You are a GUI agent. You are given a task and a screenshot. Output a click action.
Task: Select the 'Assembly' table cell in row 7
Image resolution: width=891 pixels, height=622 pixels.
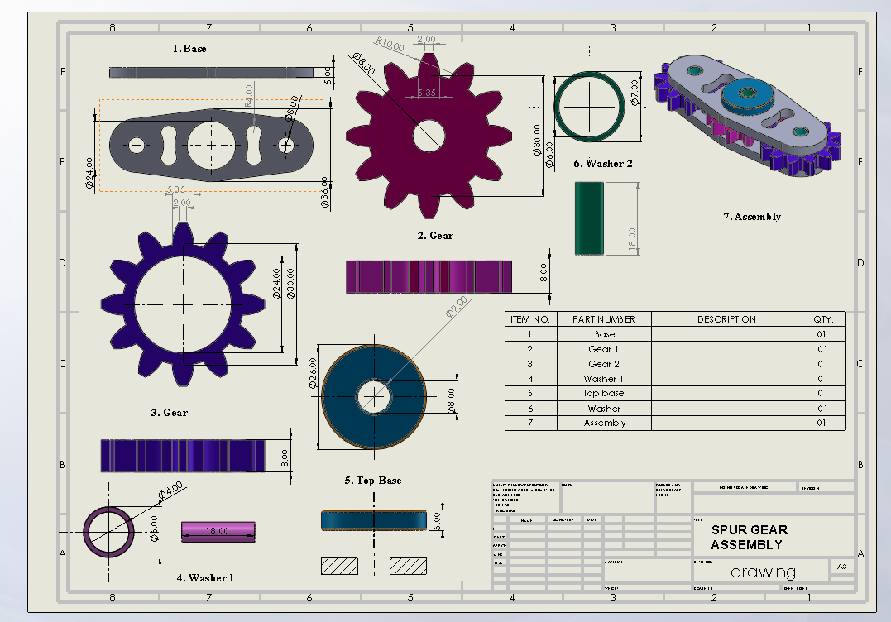tap(604, 423)
